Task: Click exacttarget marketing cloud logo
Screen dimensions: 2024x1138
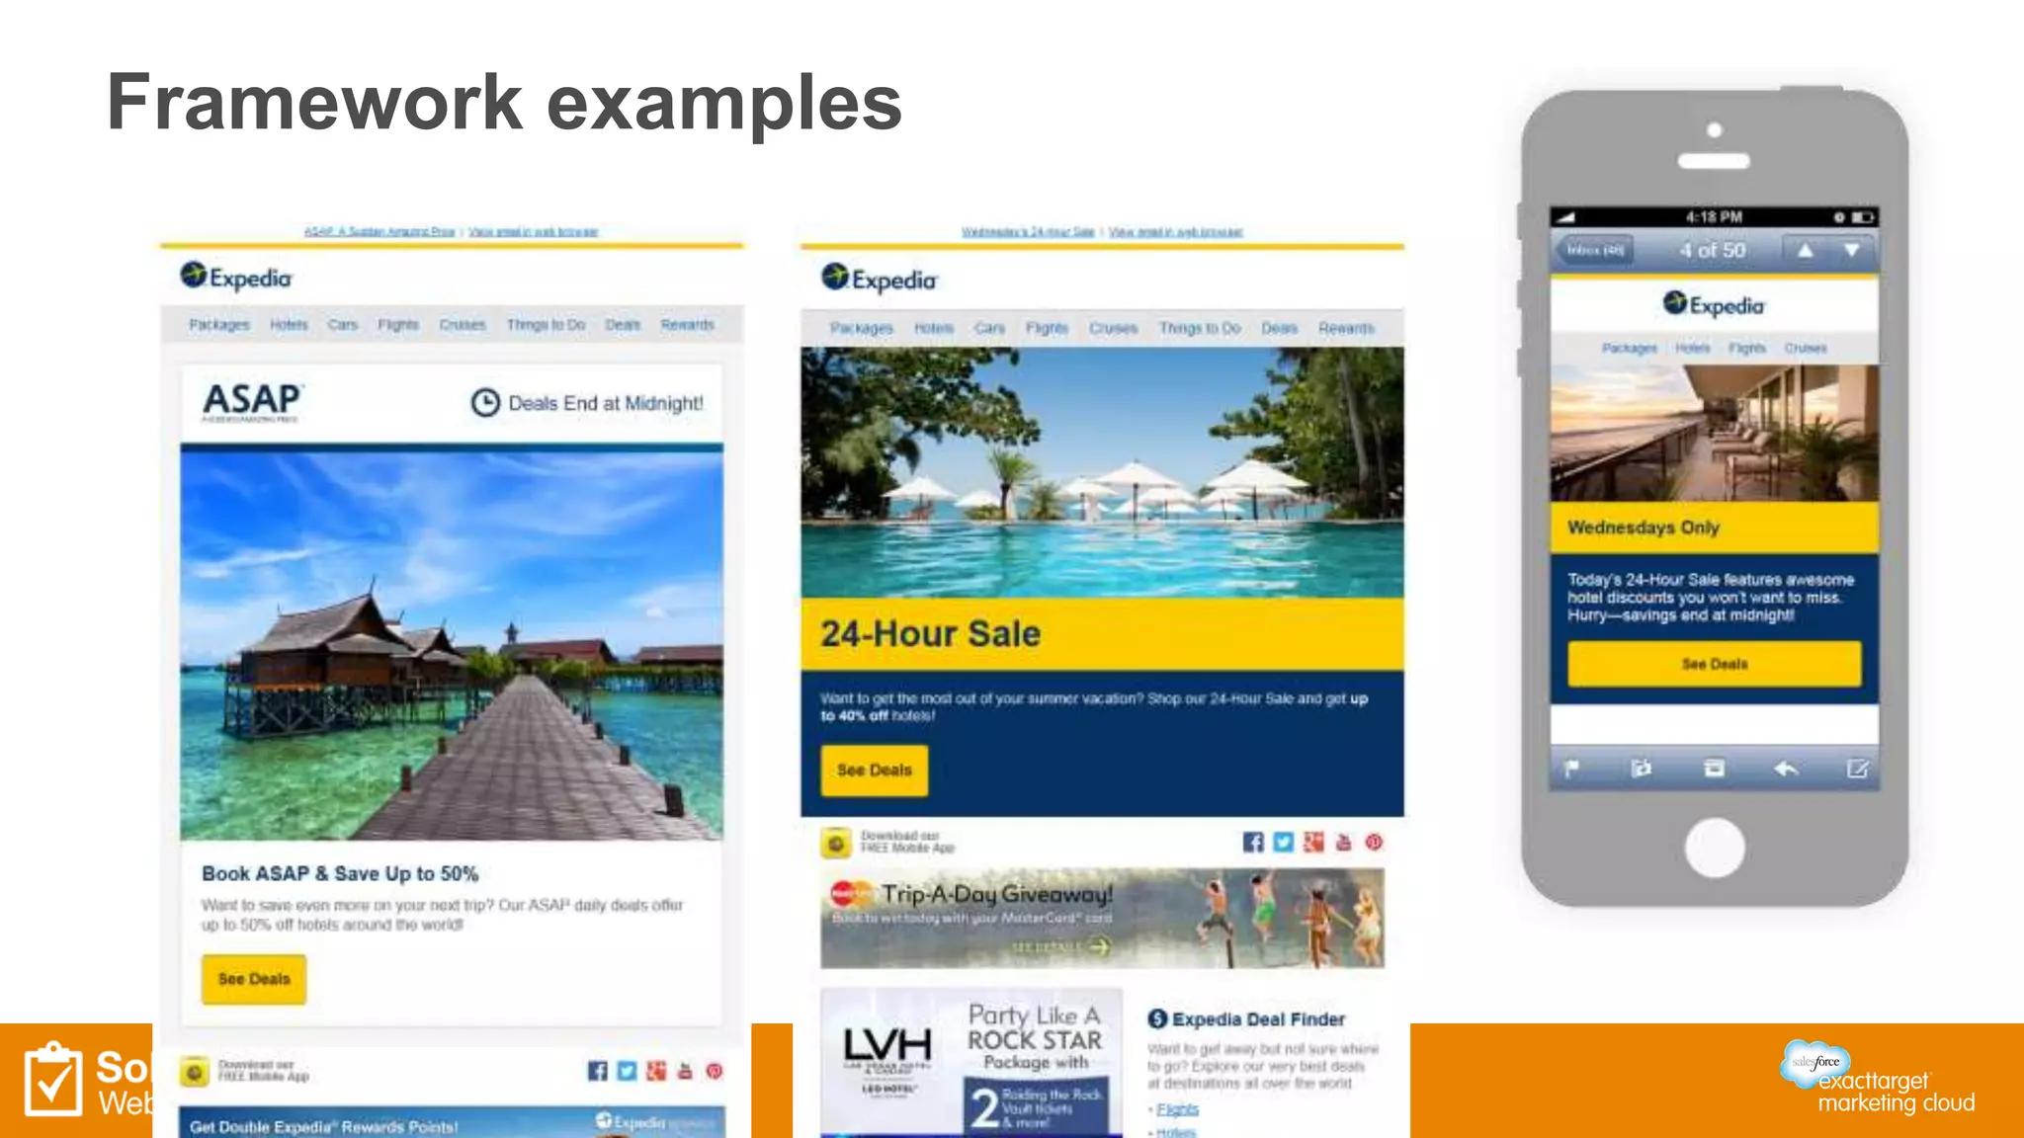Action: point(1878,1079)
